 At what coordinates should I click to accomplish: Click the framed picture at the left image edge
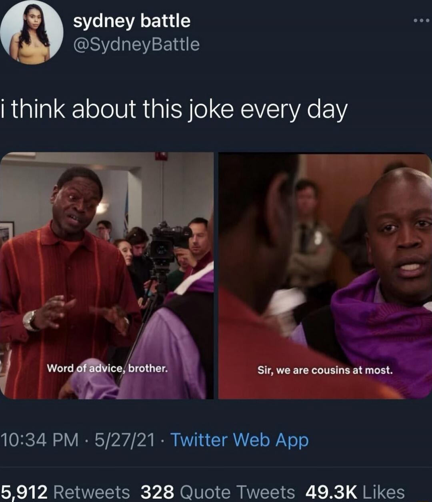click(6, 231)
